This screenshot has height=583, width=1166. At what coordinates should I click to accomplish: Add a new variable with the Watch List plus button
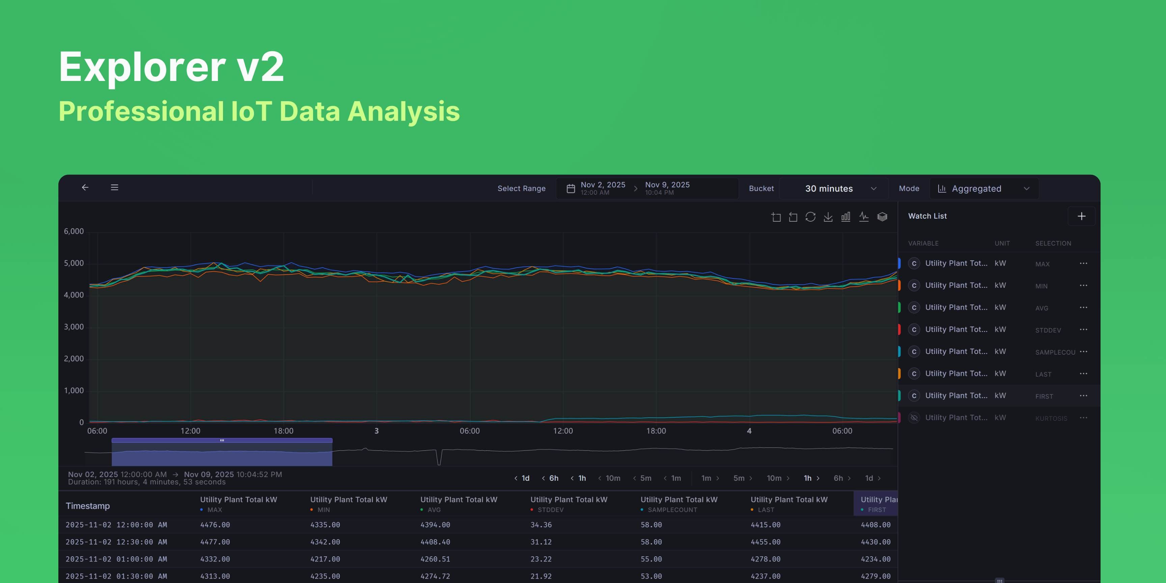point(1082,216)
